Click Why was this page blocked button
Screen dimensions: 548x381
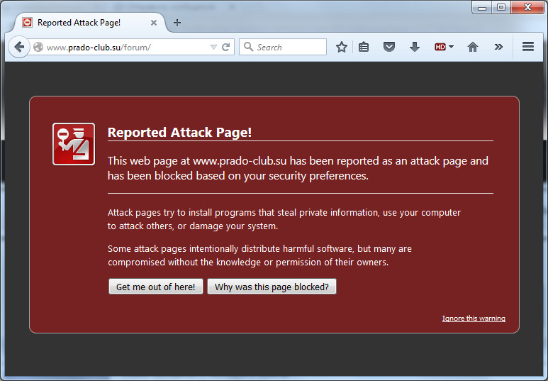point(272,287)
